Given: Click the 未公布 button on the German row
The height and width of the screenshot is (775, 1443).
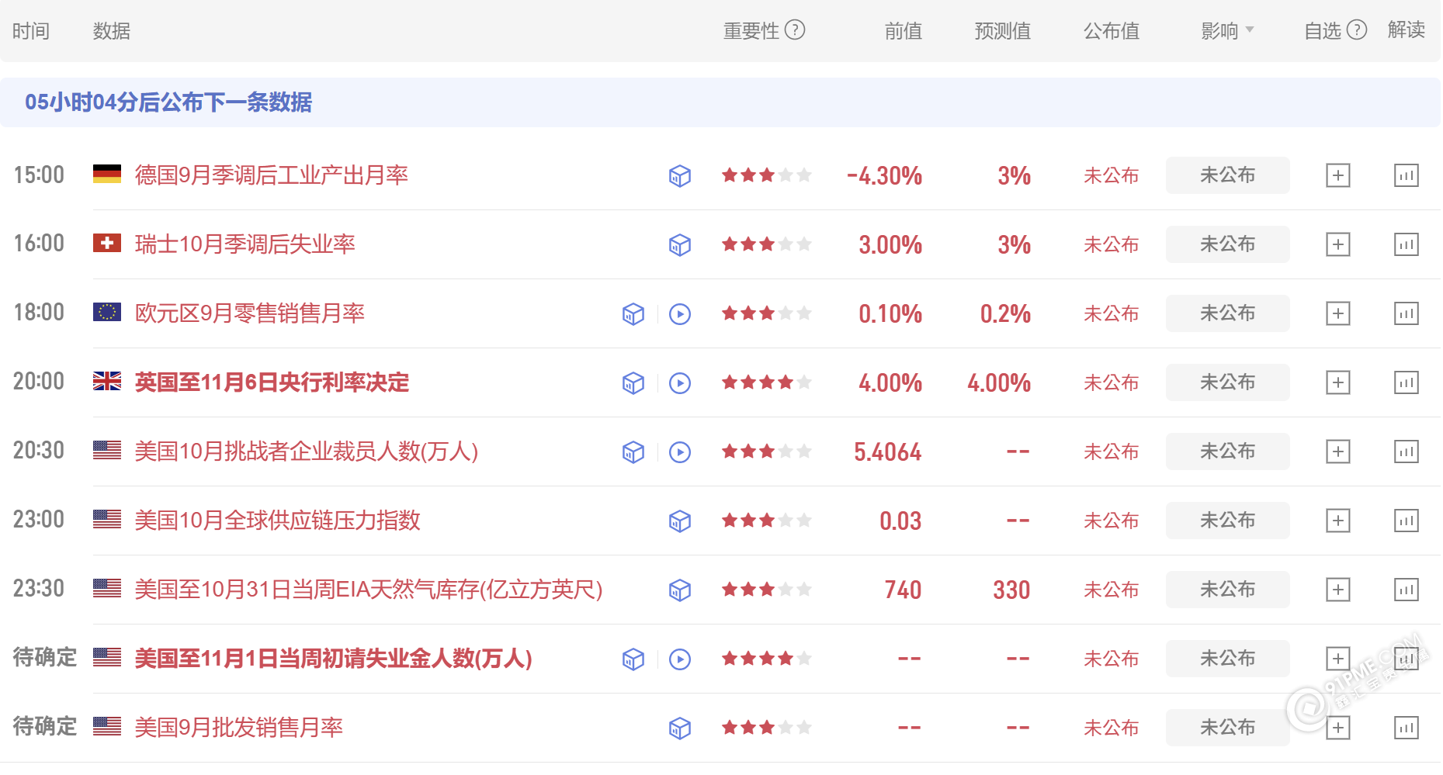Looking at the screenshot, I should point(1226,175).
